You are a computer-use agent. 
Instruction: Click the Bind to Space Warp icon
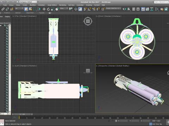coord(12,9)
